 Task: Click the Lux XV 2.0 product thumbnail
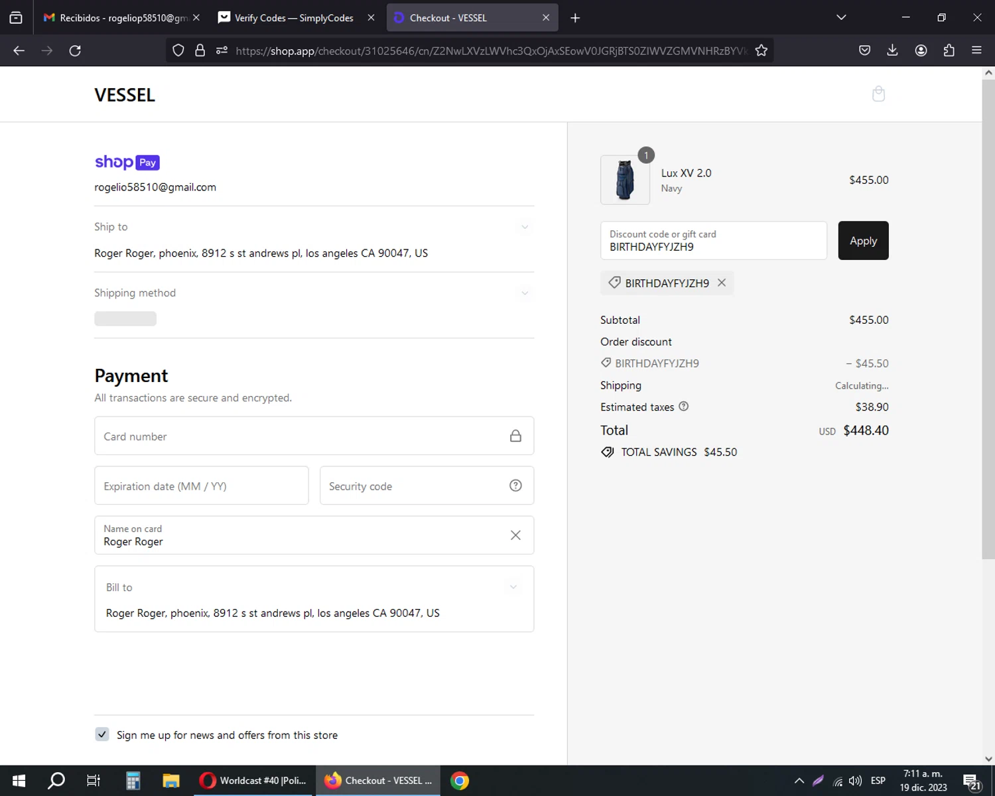coord(625,180)
